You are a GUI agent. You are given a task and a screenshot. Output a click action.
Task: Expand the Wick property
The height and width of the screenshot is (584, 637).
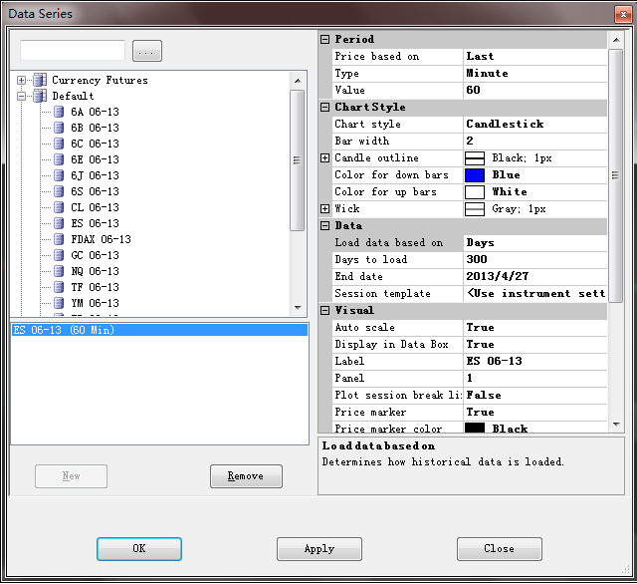pyautogui.click(x=324, y=208)
